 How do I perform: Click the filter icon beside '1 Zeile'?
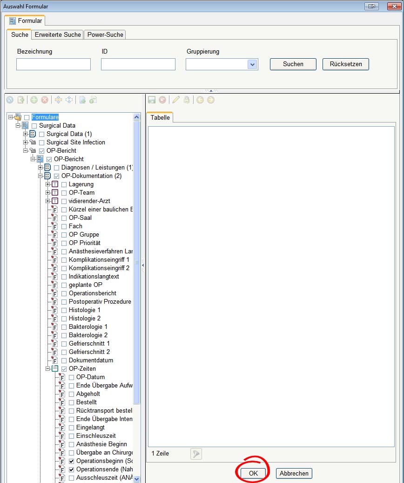click(x=196, y=454)
